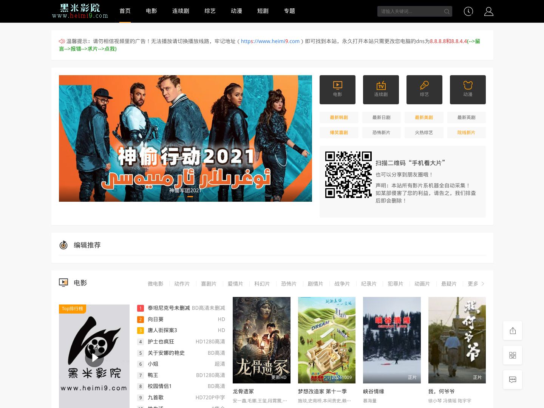Click the 最新韩剧 button
The height and width of the screenshot is (408, 544).
point(339,117)
